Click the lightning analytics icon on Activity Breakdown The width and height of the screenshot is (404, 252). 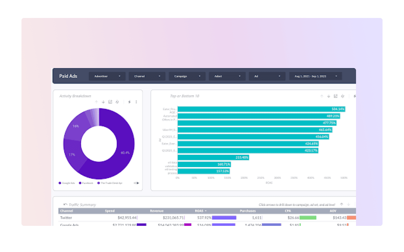coord(129,102)
